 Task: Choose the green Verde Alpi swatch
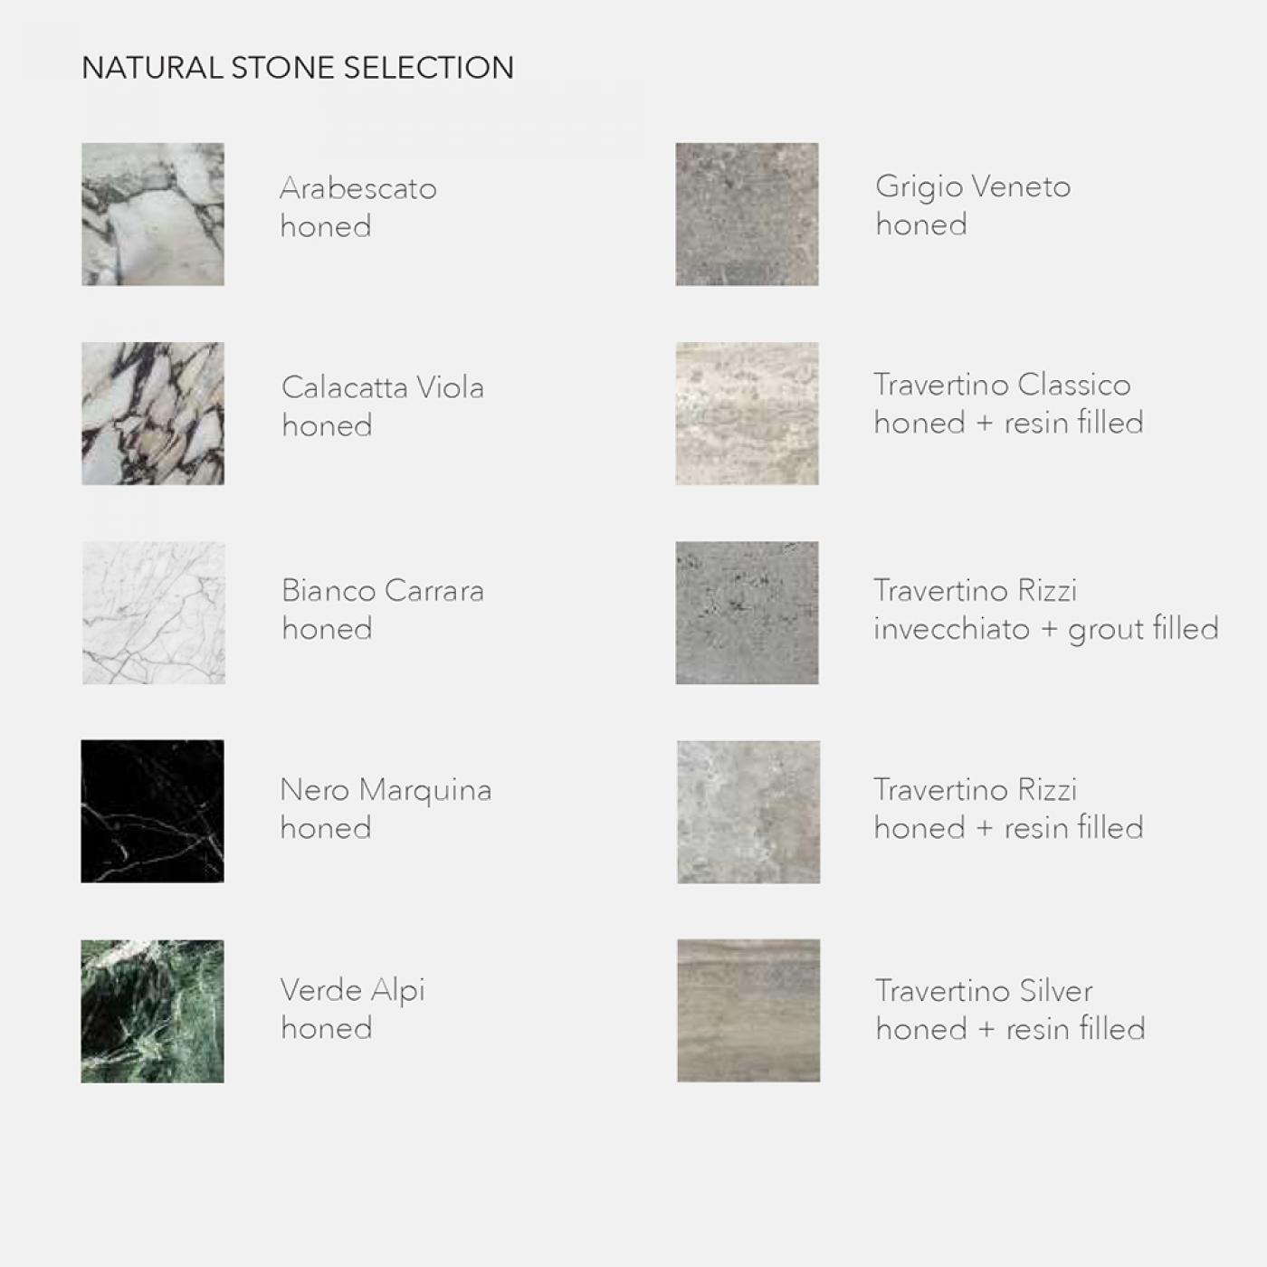tap(152, 1011)
